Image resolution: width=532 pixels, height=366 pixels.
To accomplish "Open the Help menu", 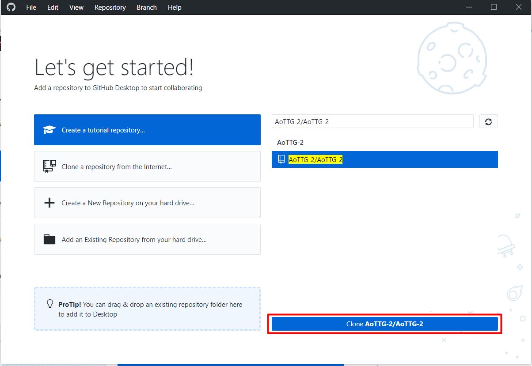I will click(x=175, y=8).
